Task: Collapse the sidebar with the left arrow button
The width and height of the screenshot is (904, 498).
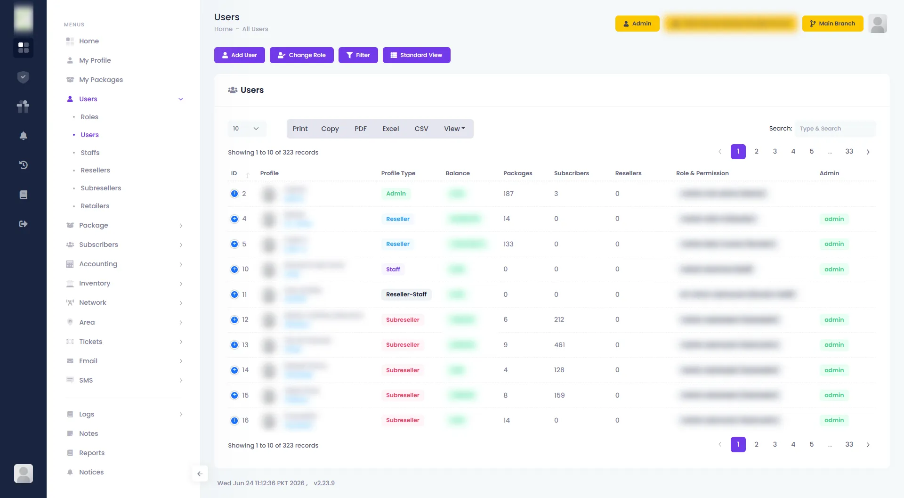Action: coord(200,474)
